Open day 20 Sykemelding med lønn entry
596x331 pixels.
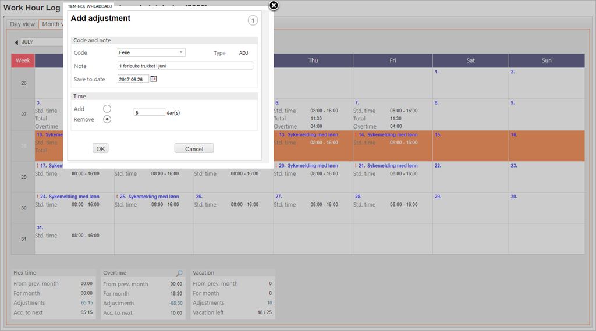[x=312, y=166]
